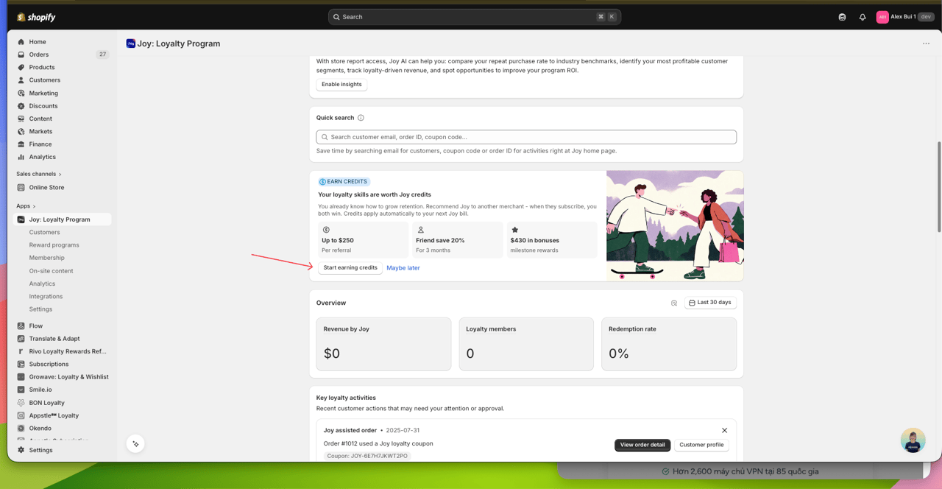Click the Customer profile button
The height and width of the screenshot is (489, 942).
point(701,445)
